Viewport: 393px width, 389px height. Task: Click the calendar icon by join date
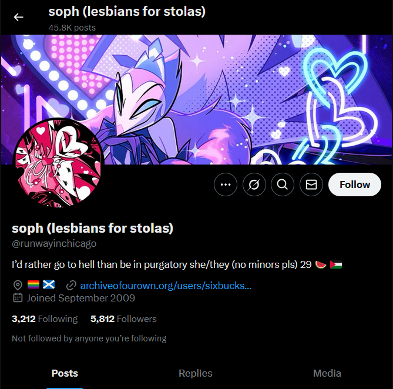pyautogui.click(x=18, y=298)
